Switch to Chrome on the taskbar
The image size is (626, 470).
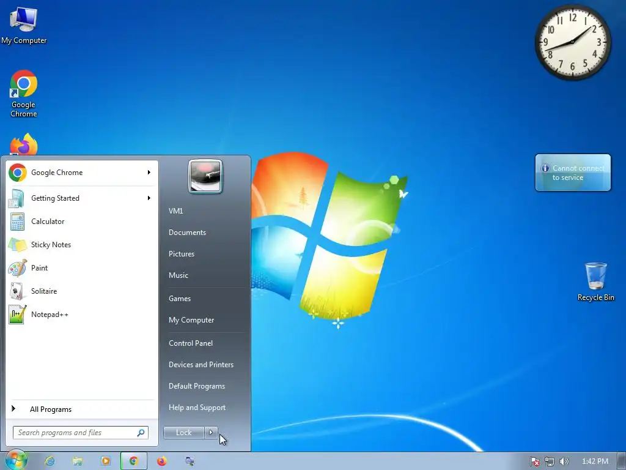click(x=134, y=461)
